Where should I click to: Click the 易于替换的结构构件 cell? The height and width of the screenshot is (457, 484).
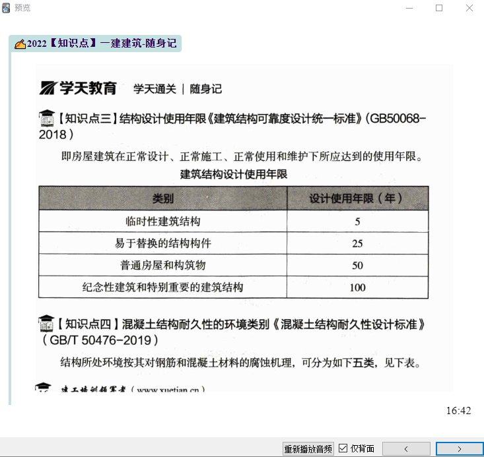point(163,243)
